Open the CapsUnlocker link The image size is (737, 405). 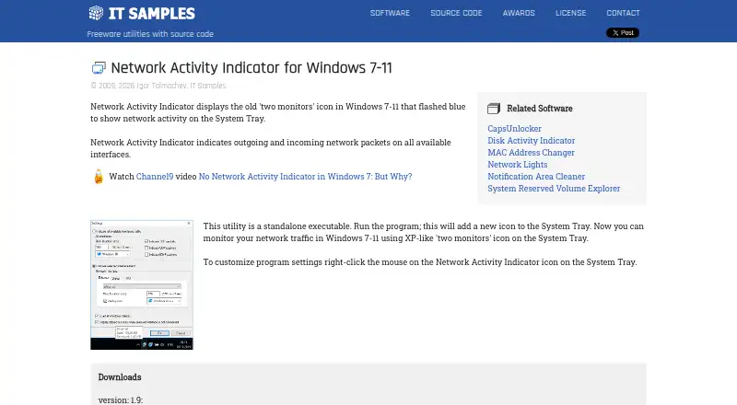(514, 129)
